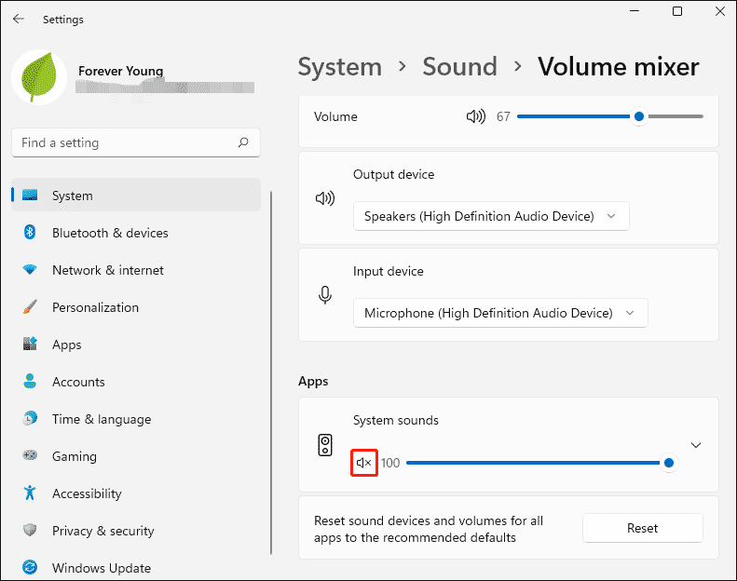Click the Output device speaker icon
Viewport: 737px width, 581px height.
[325, 198]
